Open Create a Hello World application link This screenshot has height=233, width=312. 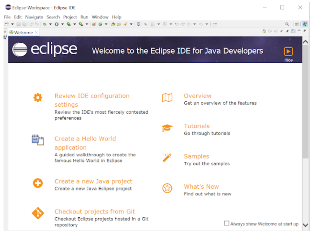[x=85, y=143]
